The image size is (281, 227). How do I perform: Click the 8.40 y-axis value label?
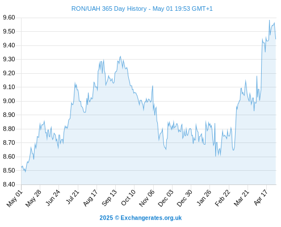[x=9, y=184]
